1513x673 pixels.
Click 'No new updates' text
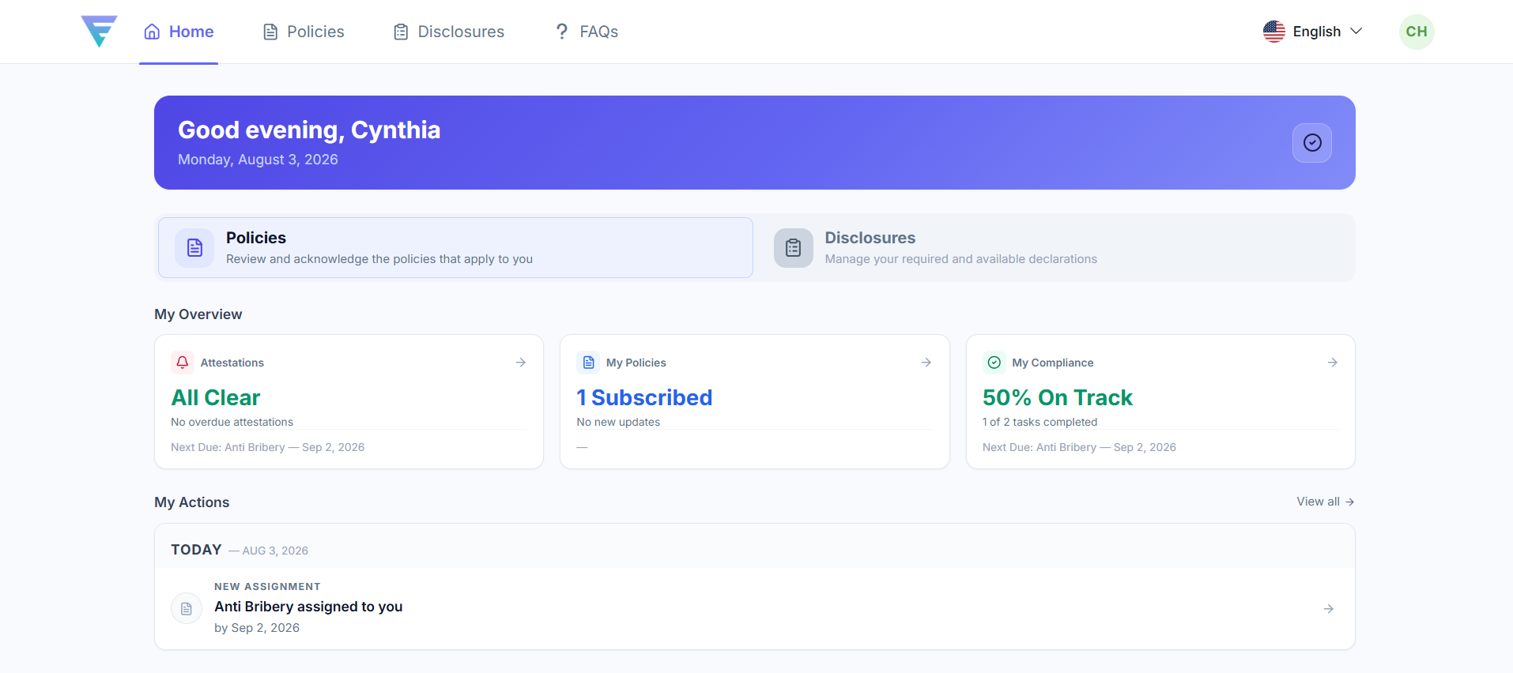[618, 422]
